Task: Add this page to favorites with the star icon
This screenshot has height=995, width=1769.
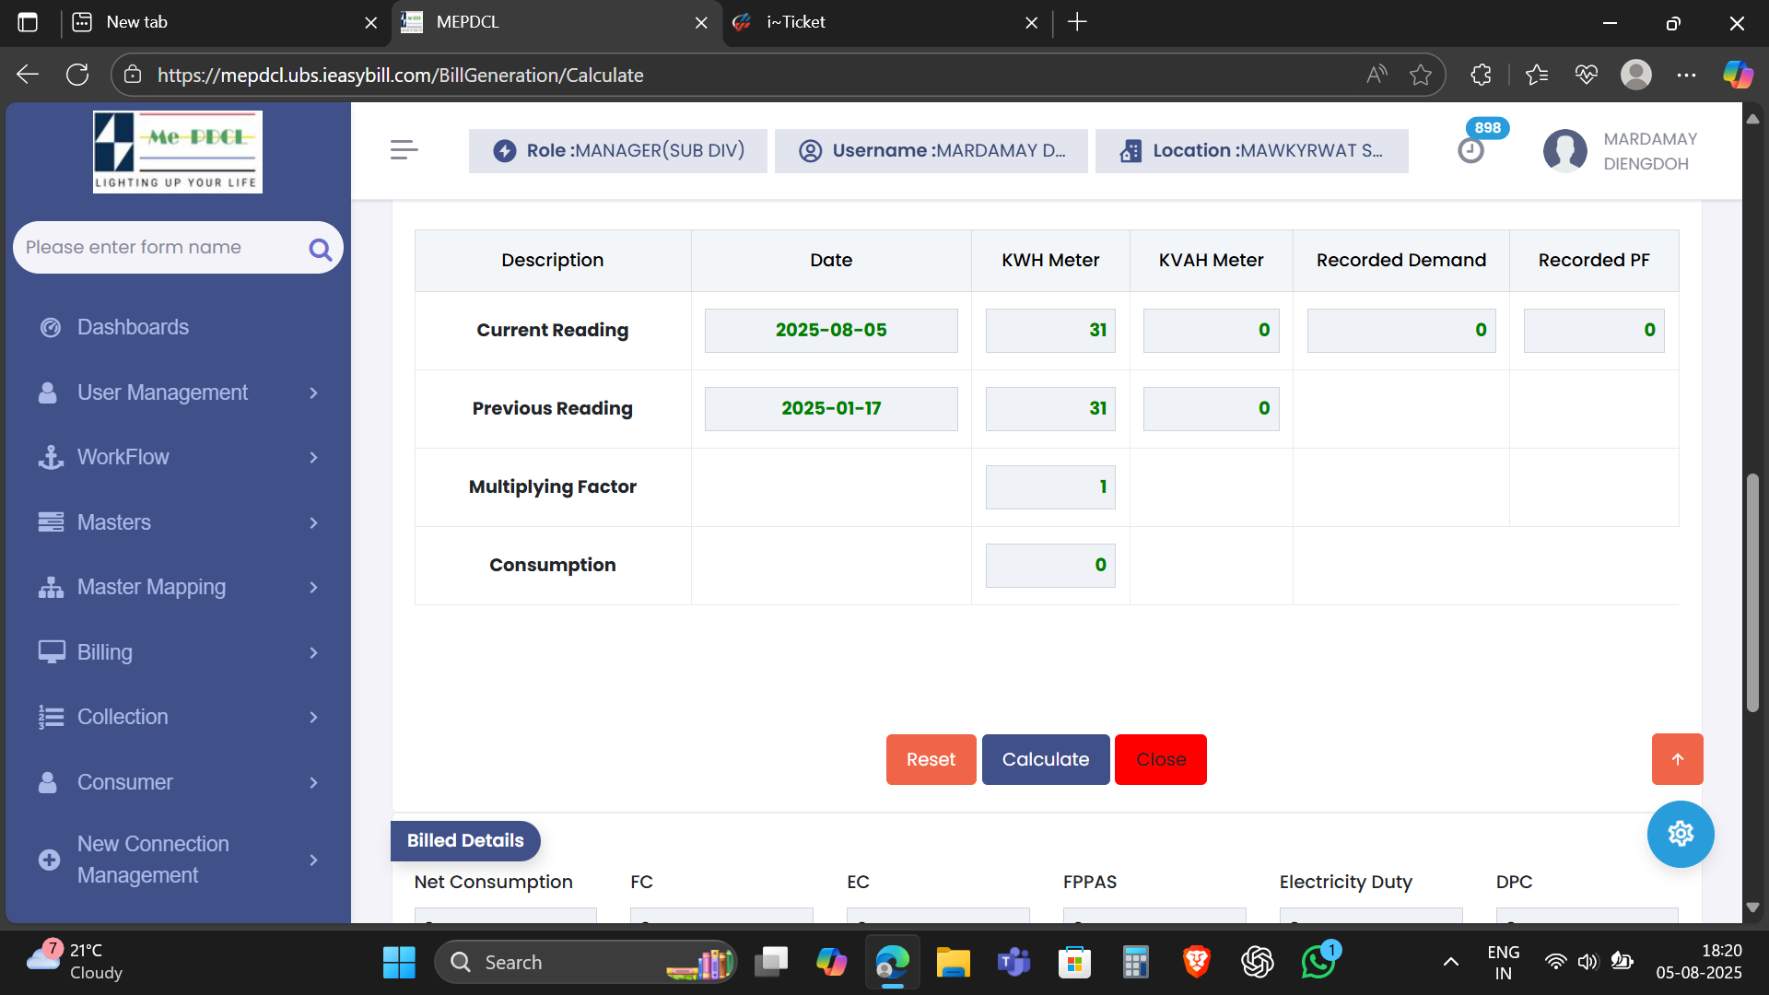Action: (x=1420, y=76)
